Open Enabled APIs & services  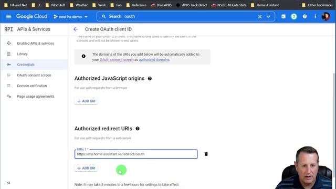(x=36, y=43)
